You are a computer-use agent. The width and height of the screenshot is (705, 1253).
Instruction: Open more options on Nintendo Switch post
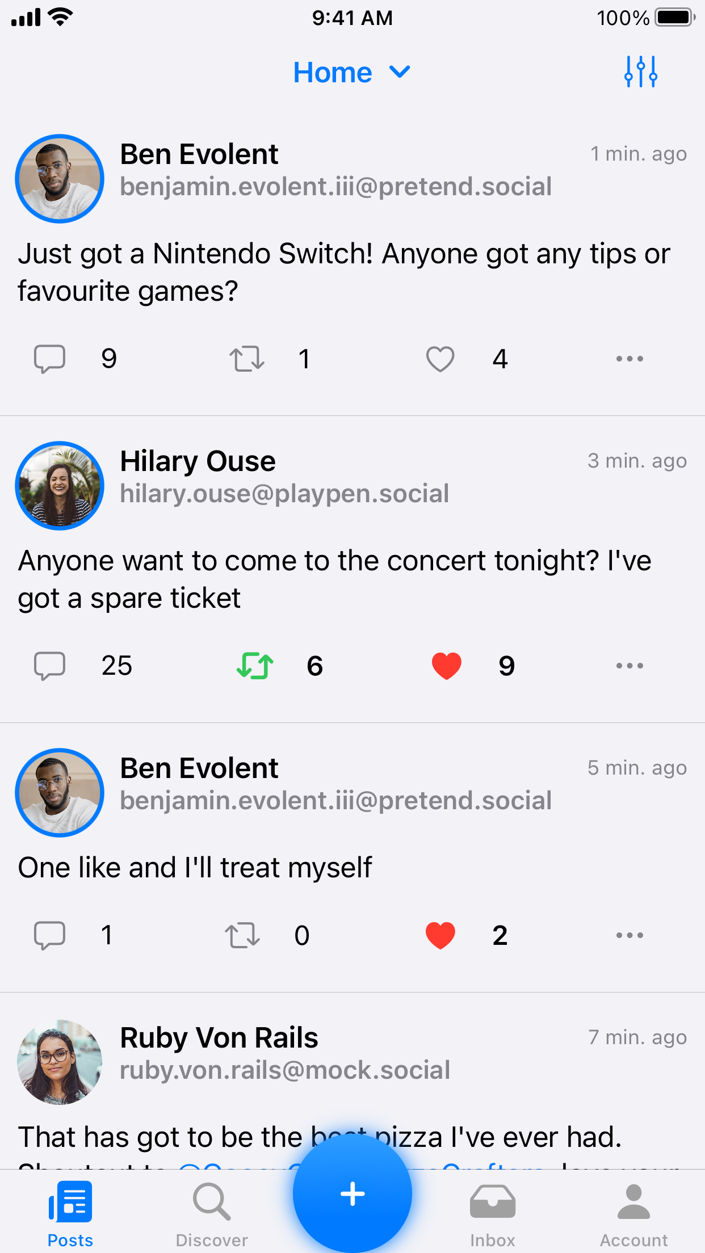click(x=630, y=359)
